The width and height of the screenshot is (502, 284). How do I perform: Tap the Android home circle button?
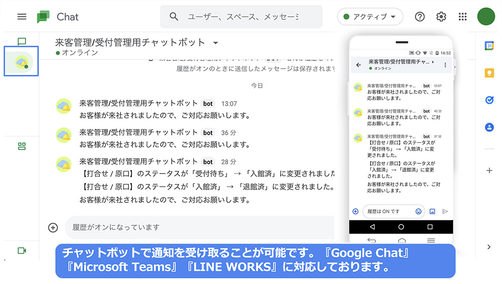coord(401,227)
